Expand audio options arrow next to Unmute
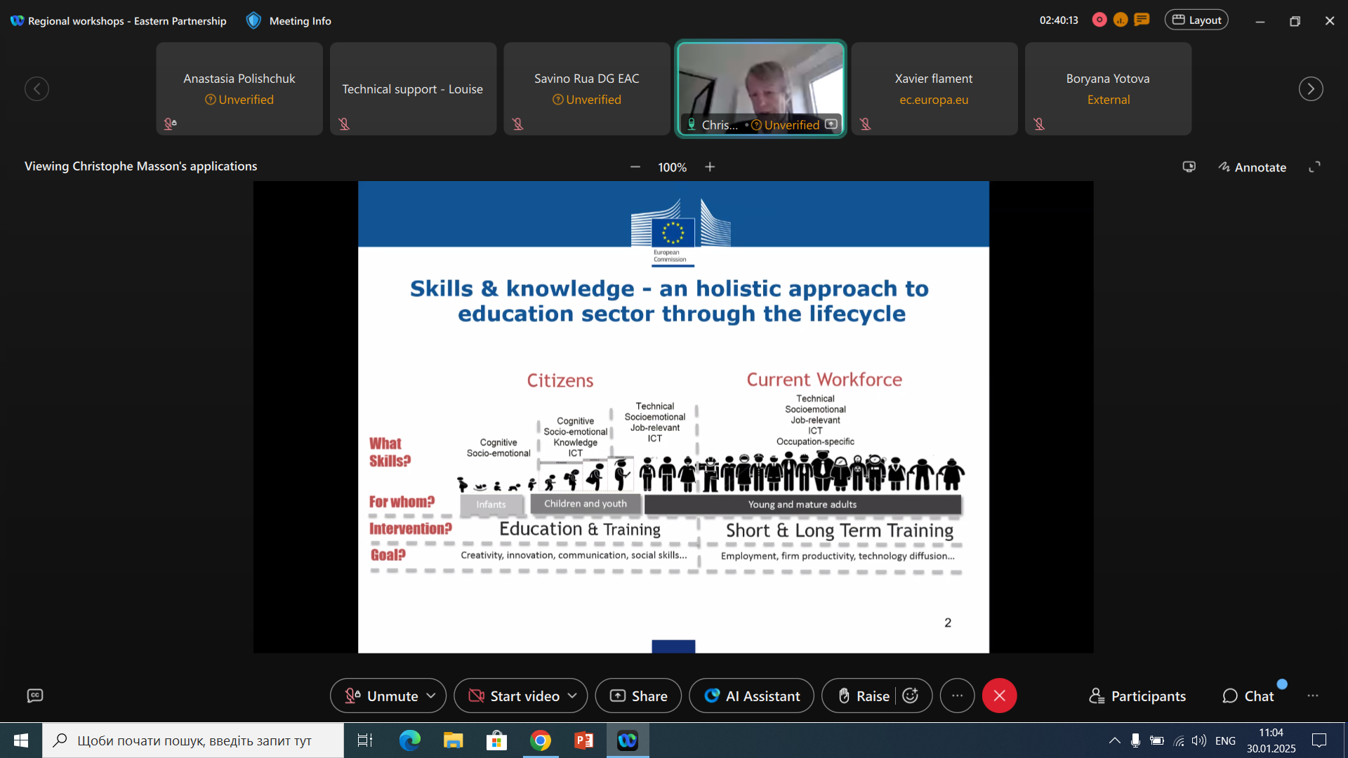 [x=431, y=696]
